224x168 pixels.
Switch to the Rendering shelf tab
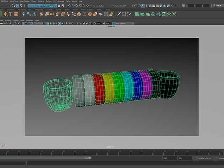(22, 10)
